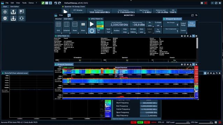This screenshot has width=223, height=125.
Task: Select the Grid layout icon in Monitor 1
Action: click(x=58, y=27)
